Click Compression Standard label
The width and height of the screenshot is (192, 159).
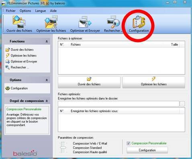[x=87, y=148]
